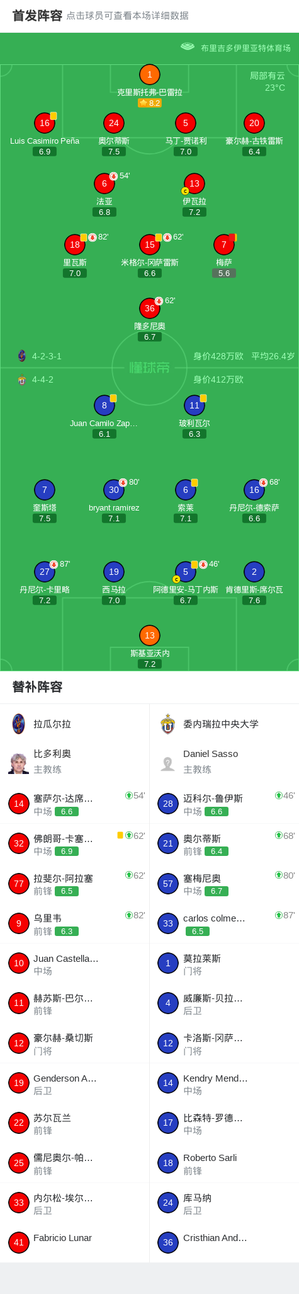This screenshot has width=299, height=1294.
Task: Open blue jersey 30 bryant ramirez
Action: tap(114, 490)
